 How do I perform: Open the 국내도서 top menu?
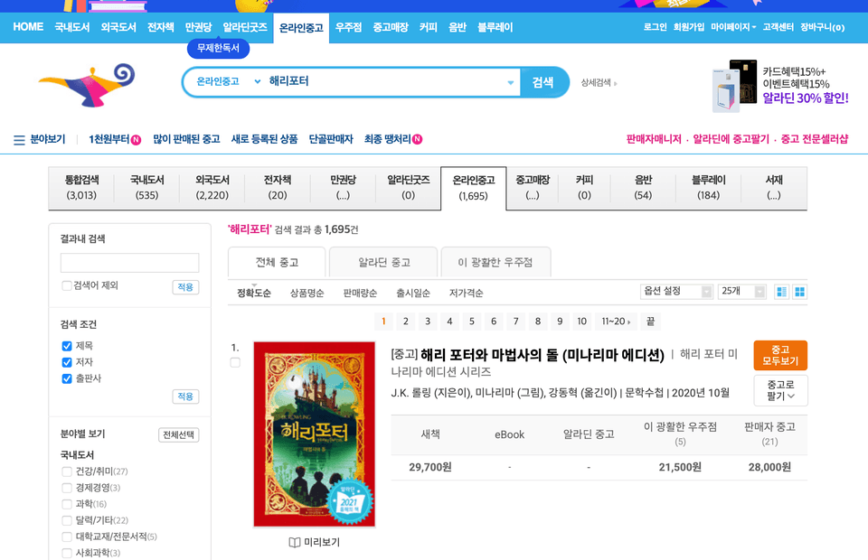(x=72, y=27)
